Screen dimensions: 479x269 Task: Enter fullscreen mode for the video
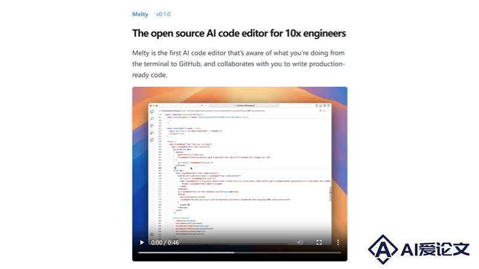click(319, 243)
